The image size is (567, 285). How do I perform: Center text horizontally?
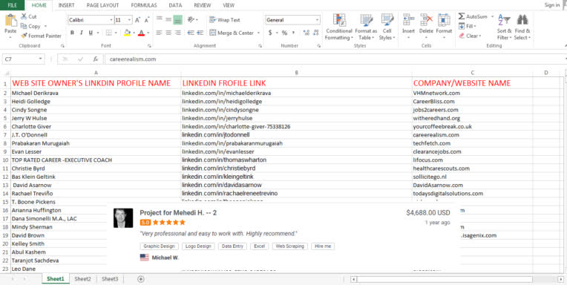[x=168, y=33]
